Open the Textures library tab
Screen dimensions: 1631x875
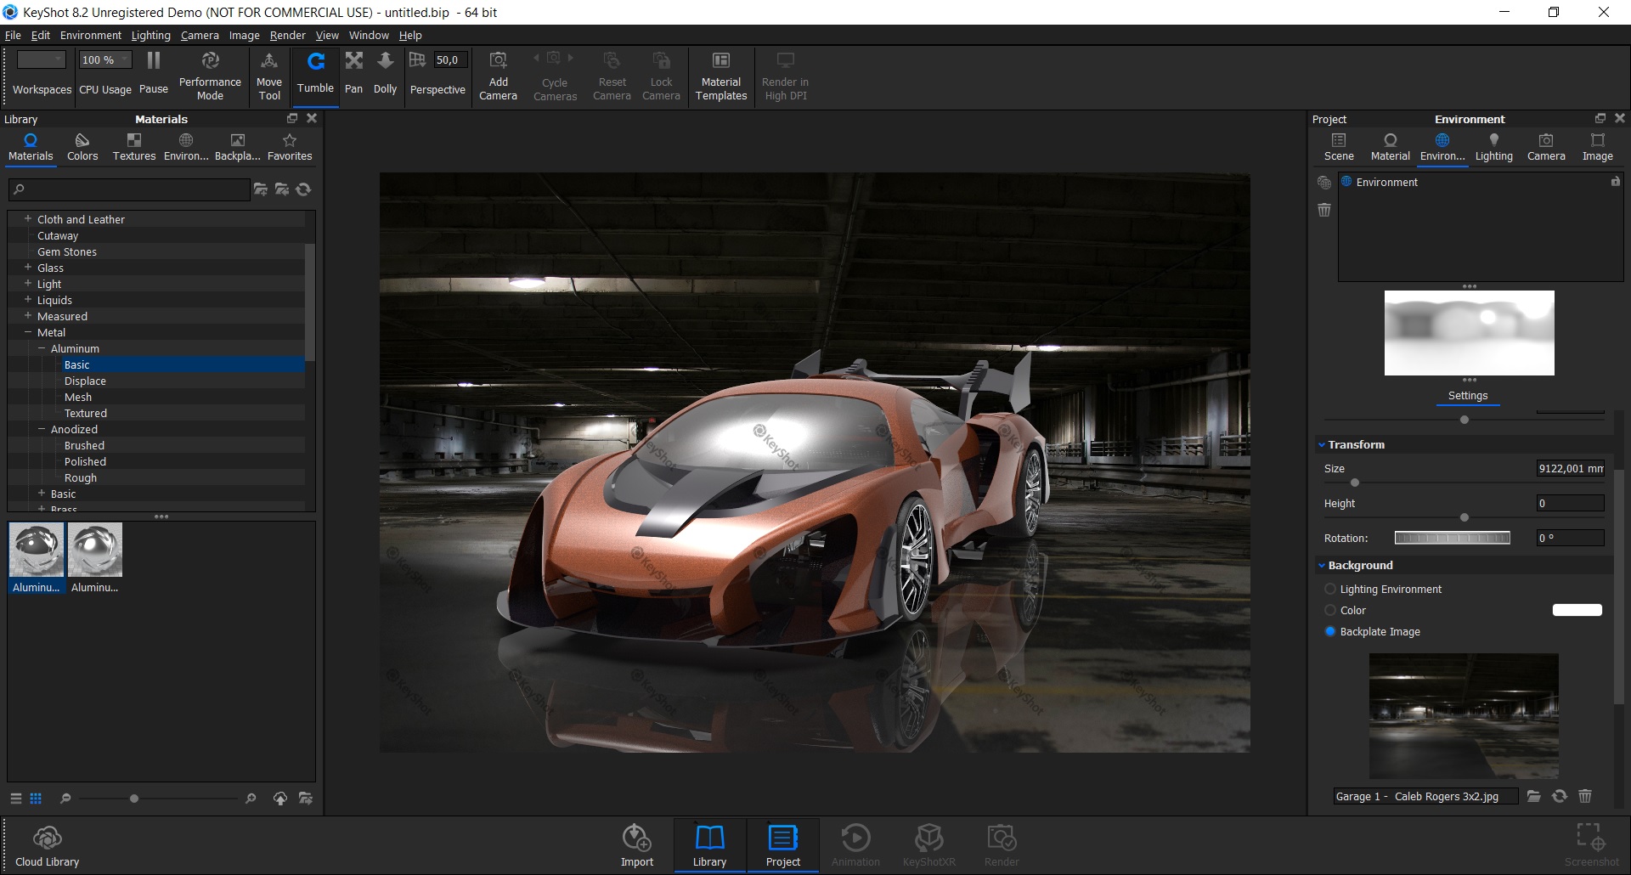coord(134,147)
